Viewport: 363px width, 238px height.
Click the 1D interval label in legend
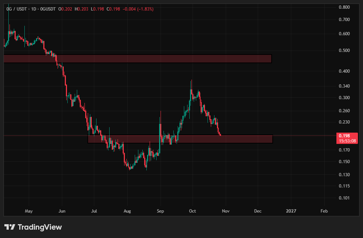click(x=34, y=9)
